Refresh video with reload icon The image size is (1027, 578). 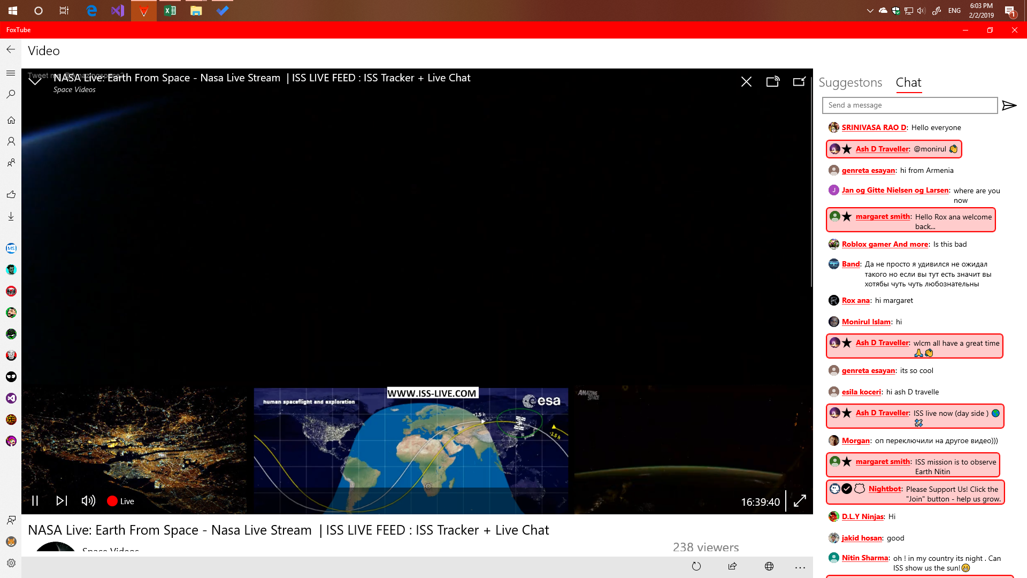click(x=696, y=567)
